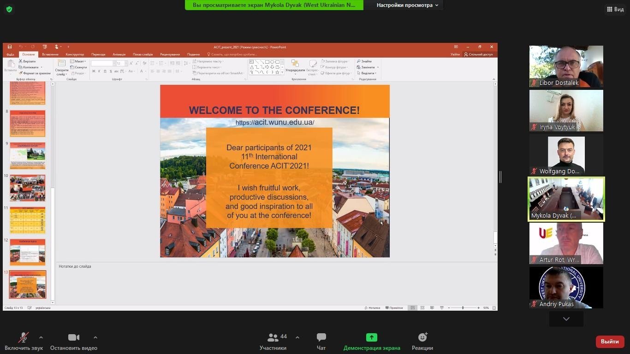Open Упорядкувати arrange menu
Viewport: 630px width, 354px height.
(295, 67)
